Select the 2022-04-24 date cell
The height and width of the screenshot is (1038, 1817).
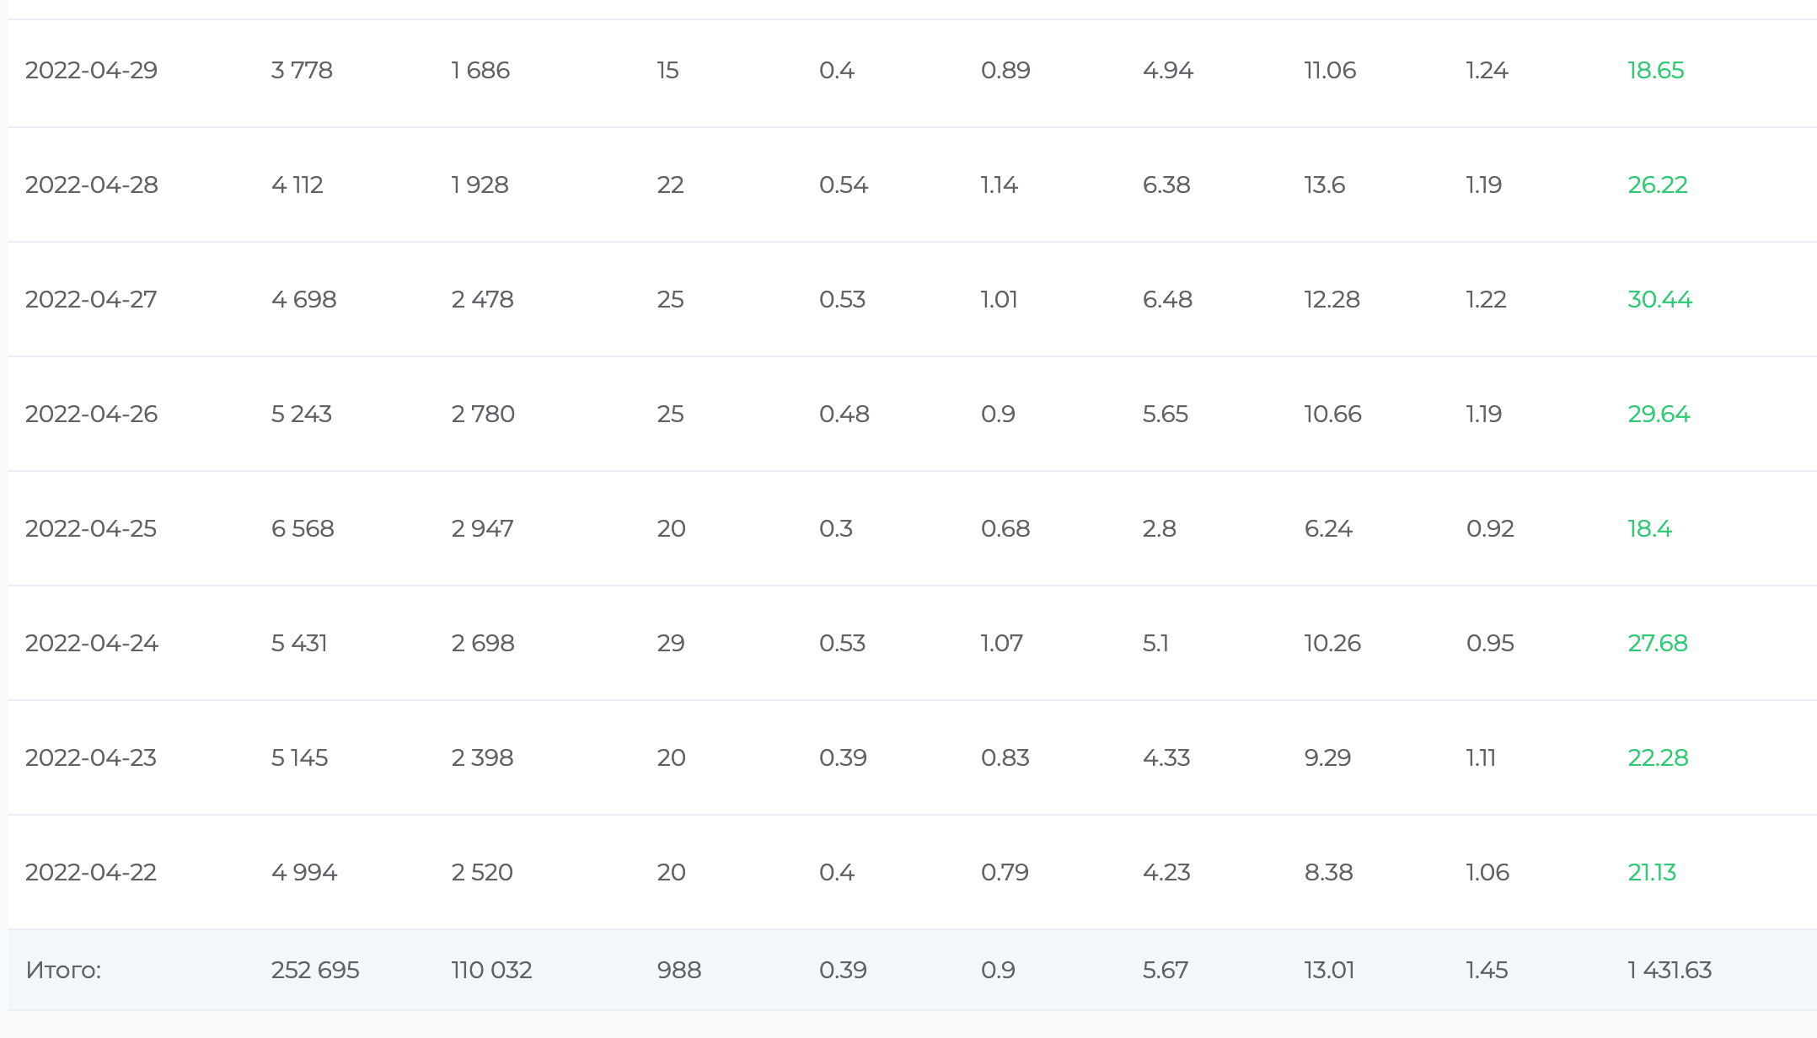coord(91,643)
